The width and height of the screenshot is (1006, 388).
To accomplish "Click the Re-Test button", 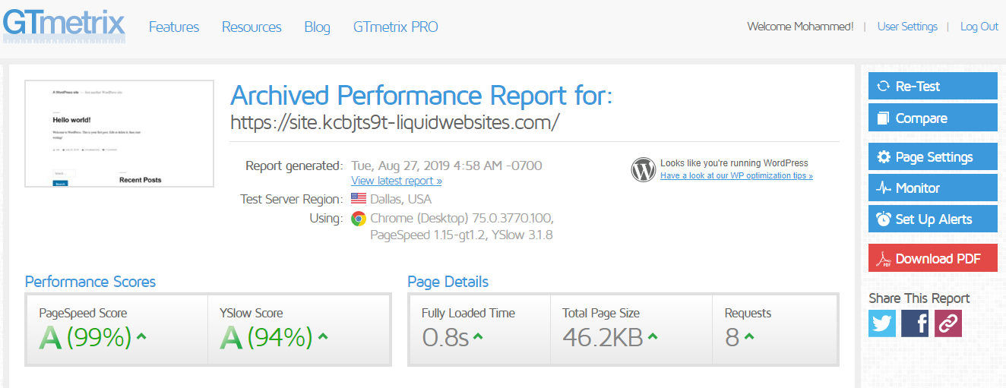I will point(933,87).
